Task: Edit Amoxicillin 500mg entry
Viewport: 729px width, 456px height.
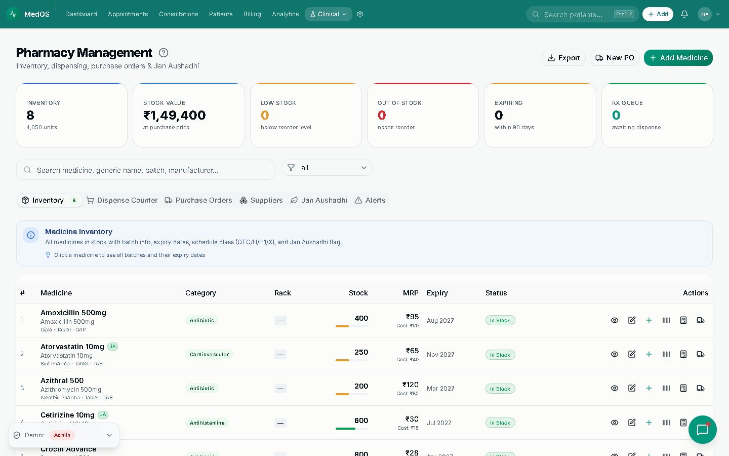Action: pos(632,320)
